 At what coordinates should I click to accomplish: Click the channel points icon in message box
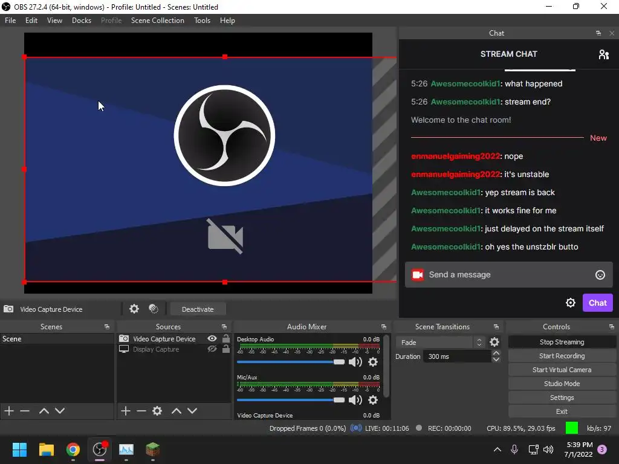click(x=418, y=275)
